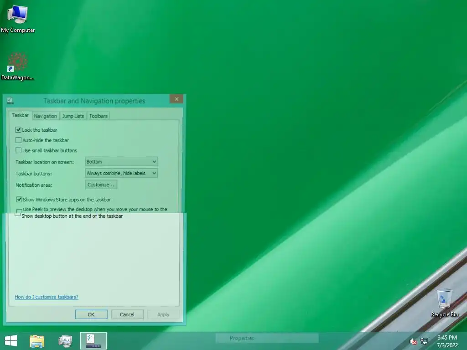Open the My Computer desktop icon
This screenshot has height=350, width=467.
pyautogui.click(x=18, y=19)
